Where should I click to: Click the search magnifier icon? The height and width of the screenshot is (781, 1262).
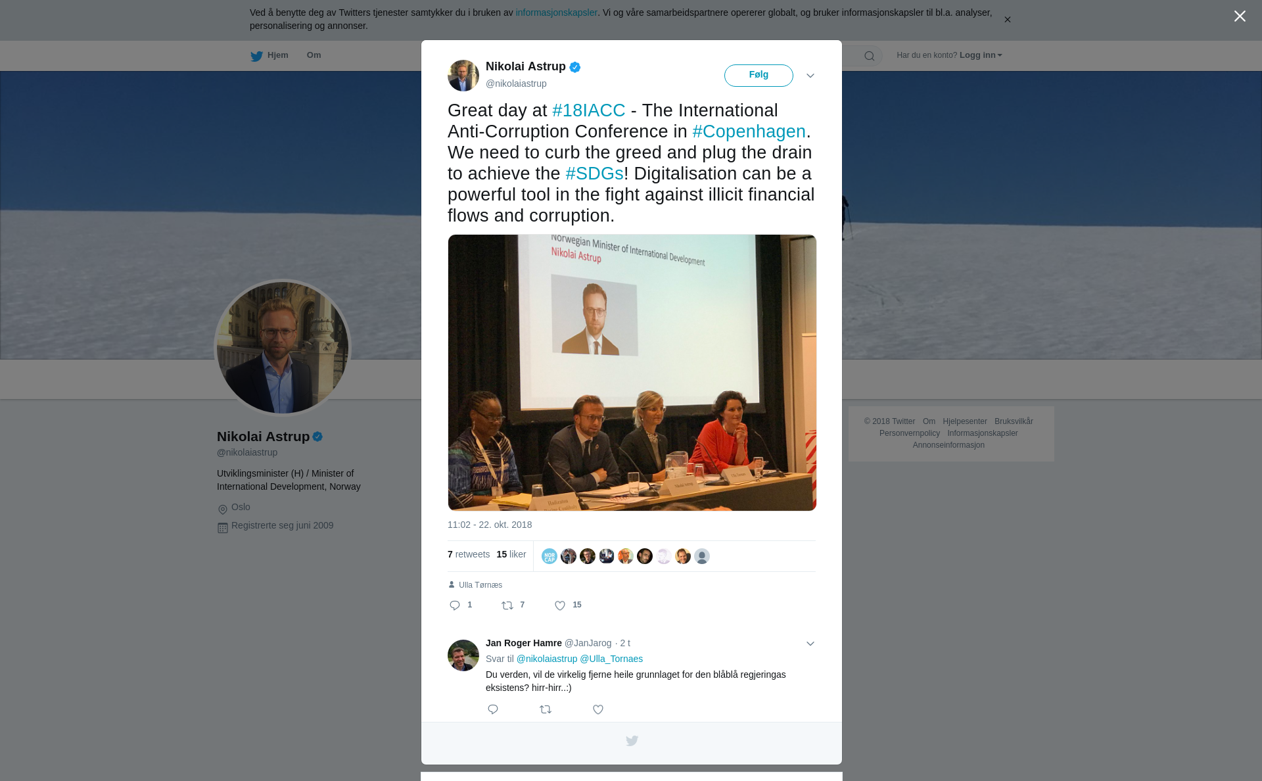[870, 56]
